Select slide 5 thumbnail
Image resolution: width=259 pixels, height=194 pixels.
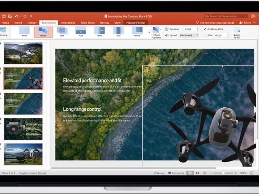point(23,154)
